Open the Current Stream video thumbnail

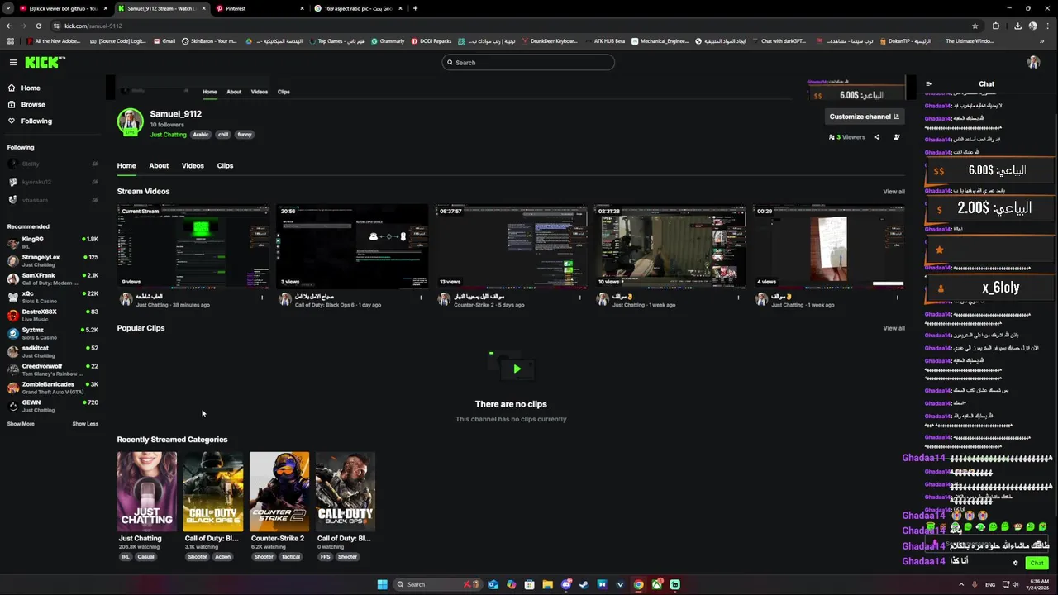193,247
